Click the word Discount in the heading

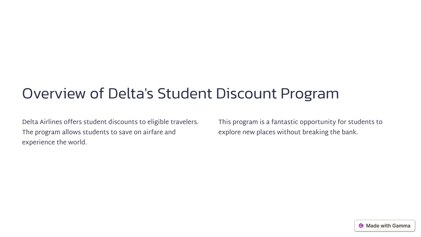246,94
